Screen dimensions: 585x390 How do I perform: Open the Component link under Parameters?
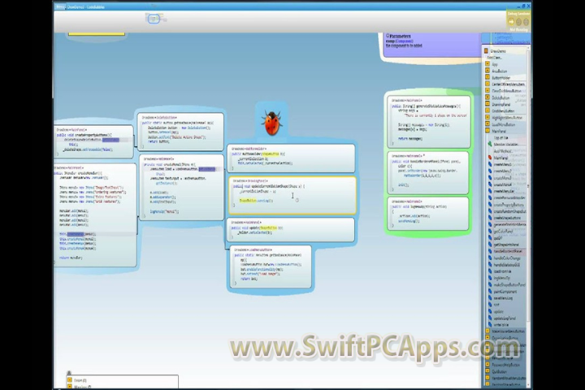pos(404,41)
